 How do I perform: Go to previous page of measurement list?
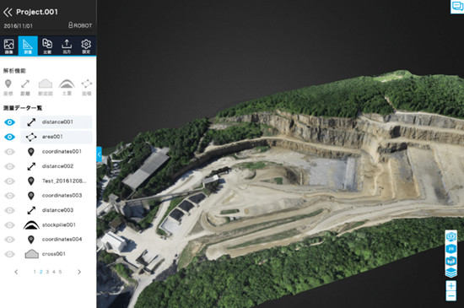[16, 272]
